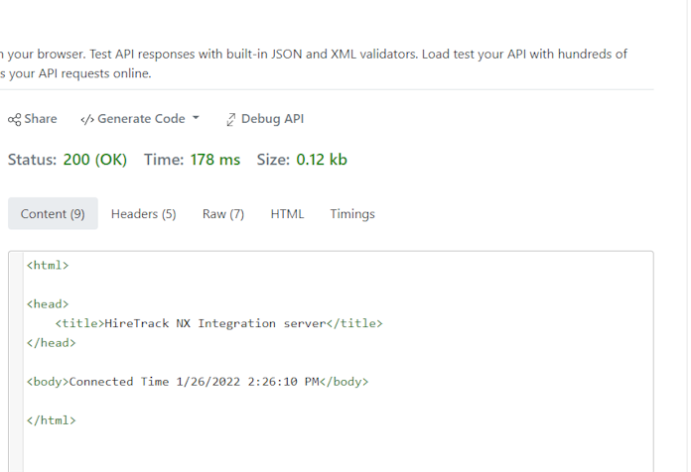The width and height of the screenshot is (691, 472).
Task: Click the Share button
Action: [x=32, y=119]
